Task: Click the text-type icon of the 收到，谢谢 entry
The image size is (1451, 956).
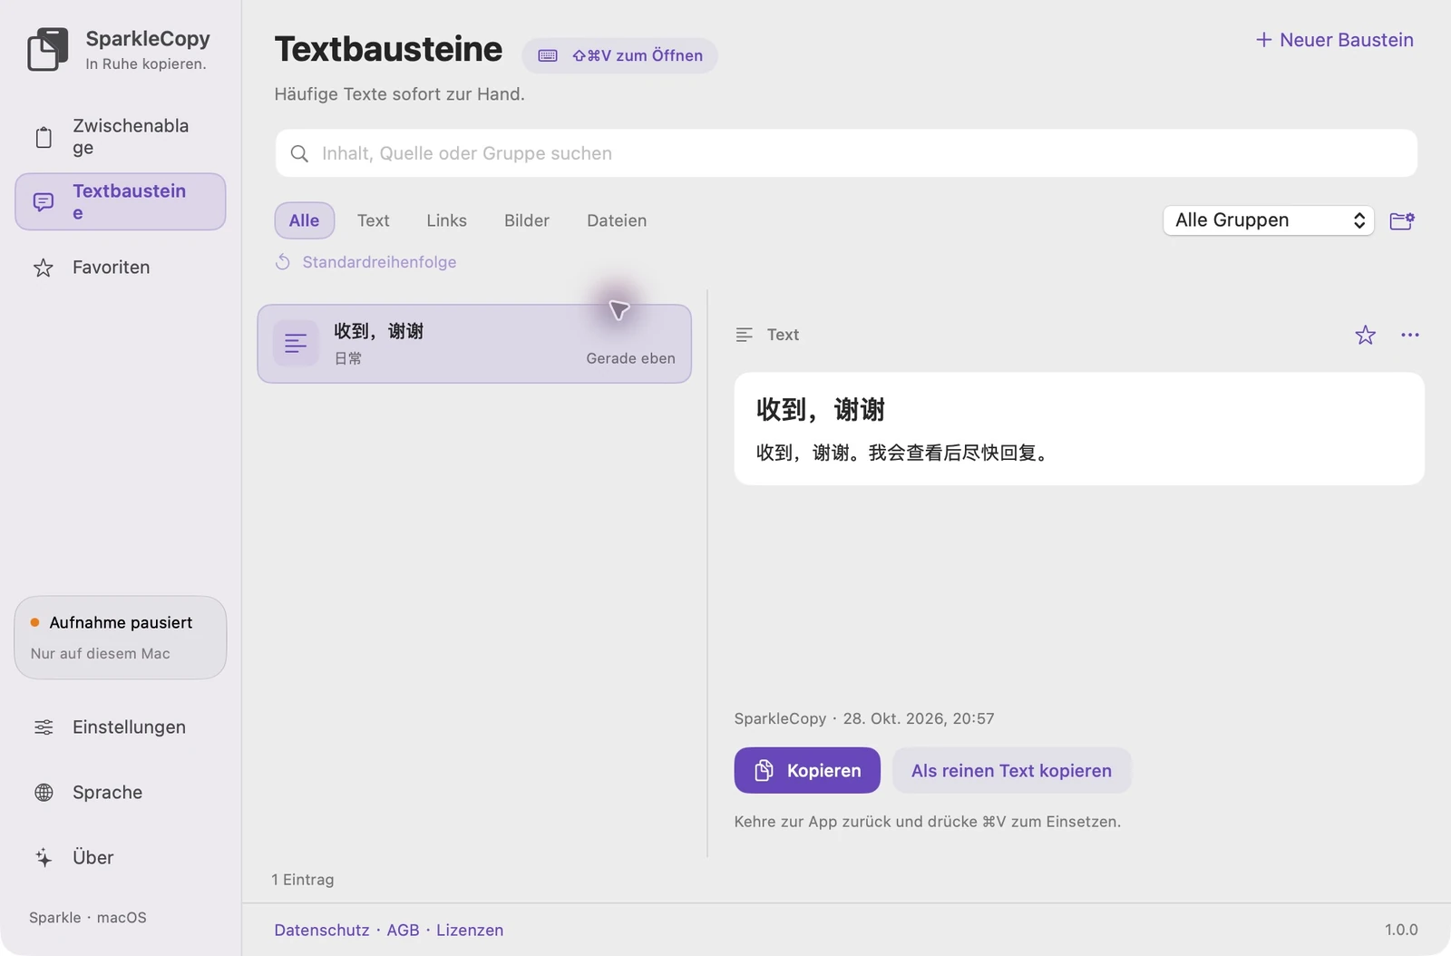Action: click(296, 344)
